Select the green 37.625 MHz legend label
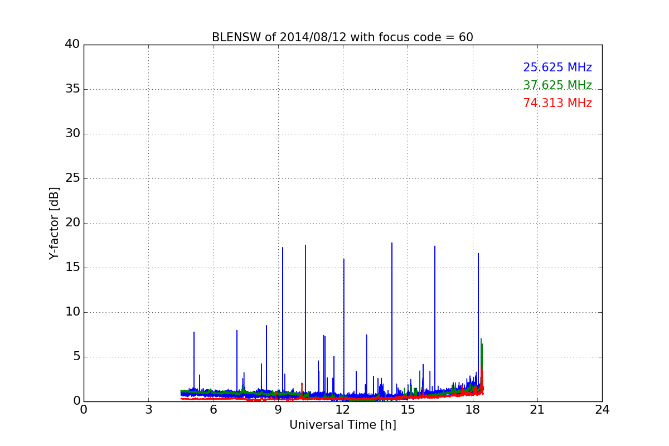 [557, 85]
